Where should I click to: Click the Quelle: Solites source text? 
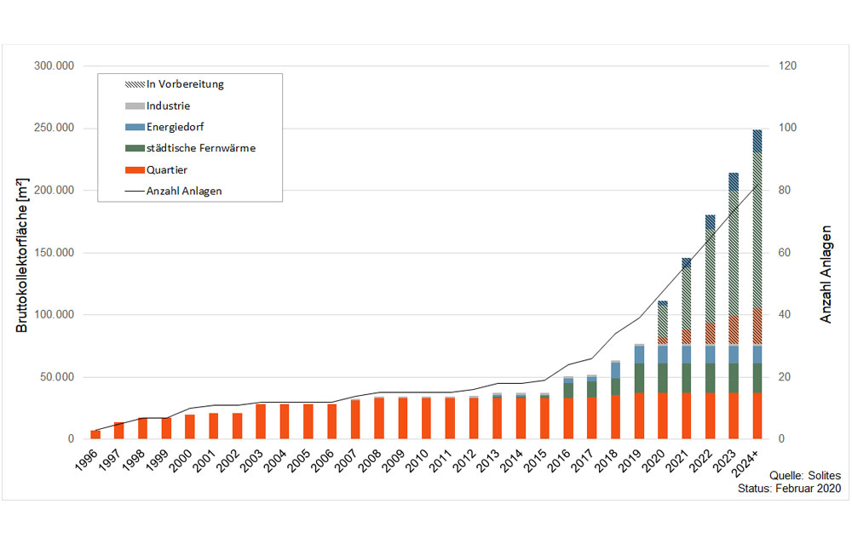pyautogui.click(x=805, y=476)
